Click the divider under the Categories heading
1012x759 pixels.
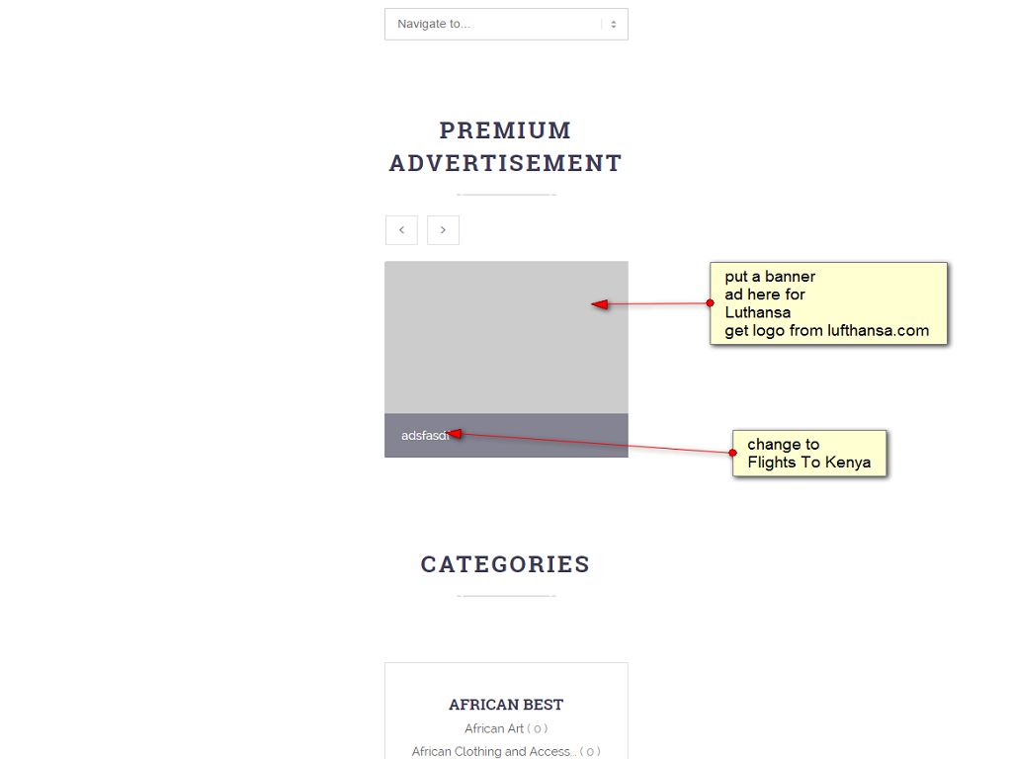(506, 596)
